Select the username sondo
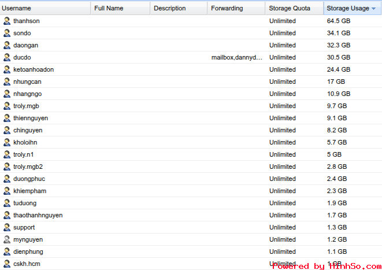382x270 pixels. tap(22, 33)
